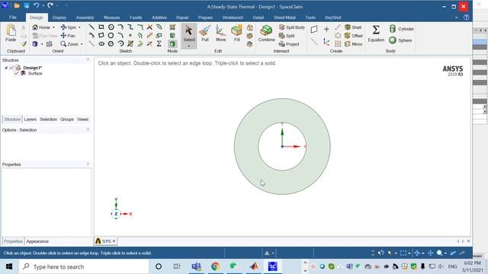Open the Prepare ribbon tab
Screen dimensions: 488x274
click(x=205, y=18)
